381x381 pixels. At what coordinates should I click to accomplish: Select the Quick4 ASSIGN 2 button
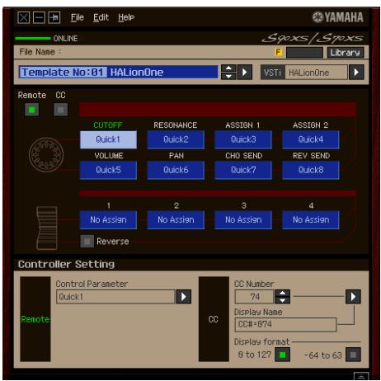click(x=311, y=139)
